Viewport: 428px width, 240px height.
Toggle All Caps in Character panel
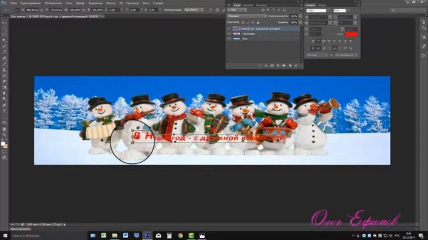pyautogui.click(x=324, y=41)
